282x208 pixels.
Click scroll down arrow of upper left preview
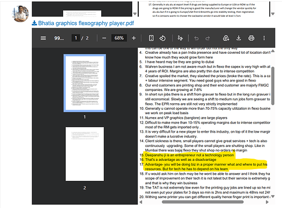[135, 14]
